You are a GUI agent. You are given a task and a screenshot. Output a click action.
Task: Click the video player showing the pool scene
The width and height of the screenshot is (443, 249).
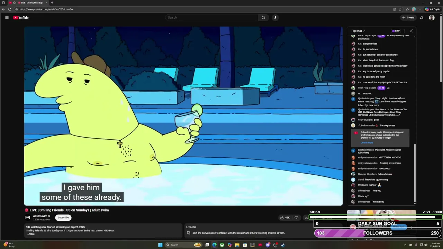click(183, 116)
